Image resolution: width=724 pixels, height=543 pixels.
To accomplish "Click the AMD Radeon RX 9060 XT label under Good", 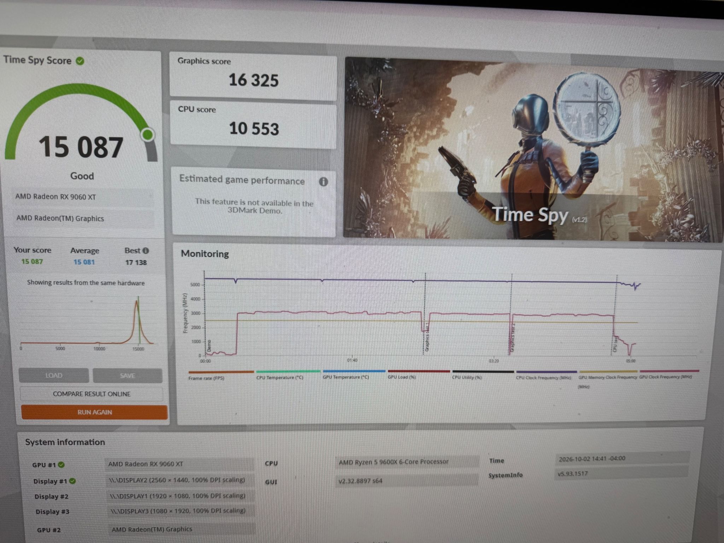I will click(56, 197).
